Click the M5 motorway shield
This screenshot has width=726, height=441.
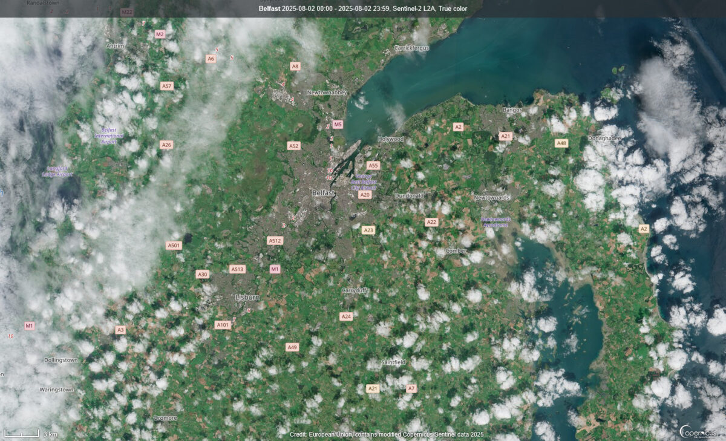[x=338, y=125]
